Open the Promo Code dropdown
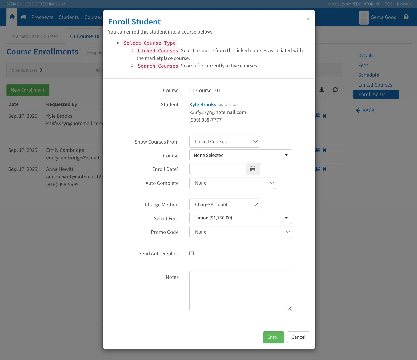 [241, 232]
